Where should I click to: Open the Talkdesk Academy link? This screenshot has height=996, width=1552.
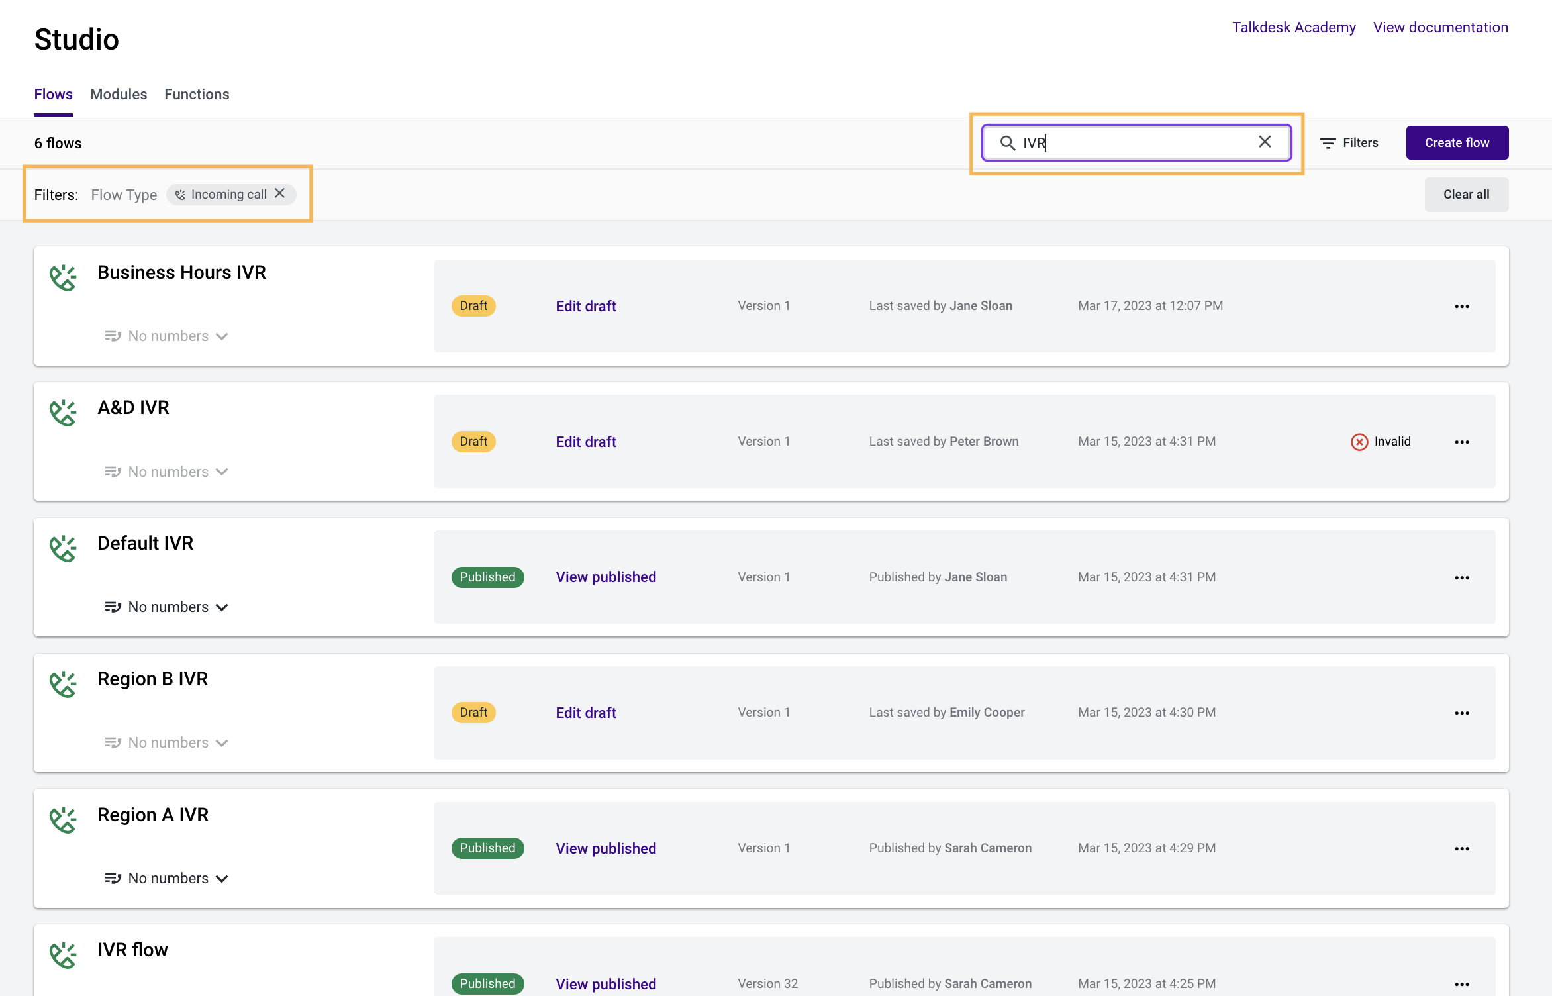(x=1293, y=28)
